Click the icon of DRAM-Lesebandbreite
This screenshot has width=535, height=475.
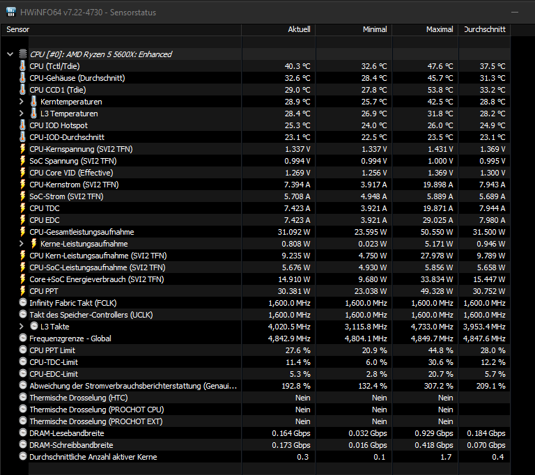[x=23, y=433]
